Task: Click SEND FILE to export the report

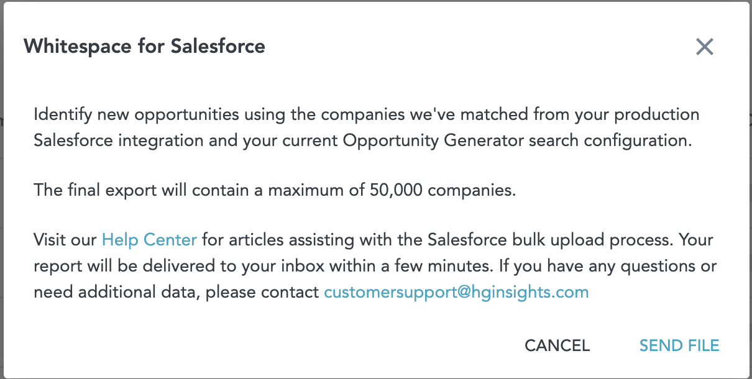Action: pyautogui.click(x=679, y=345)
